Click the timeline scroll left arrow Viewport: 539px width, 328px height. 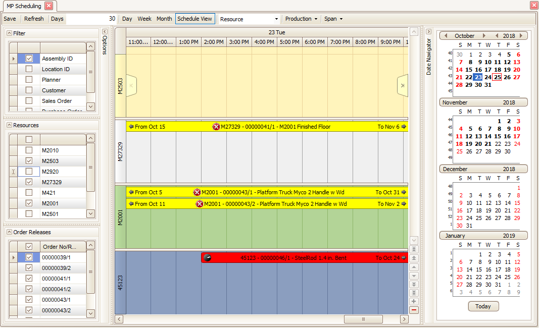(x=119, y=319)
